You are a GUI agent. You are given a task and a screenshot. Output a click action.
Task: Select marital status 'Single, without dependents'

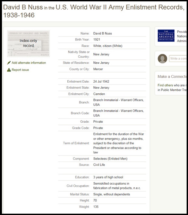click(x=111, y=194)
